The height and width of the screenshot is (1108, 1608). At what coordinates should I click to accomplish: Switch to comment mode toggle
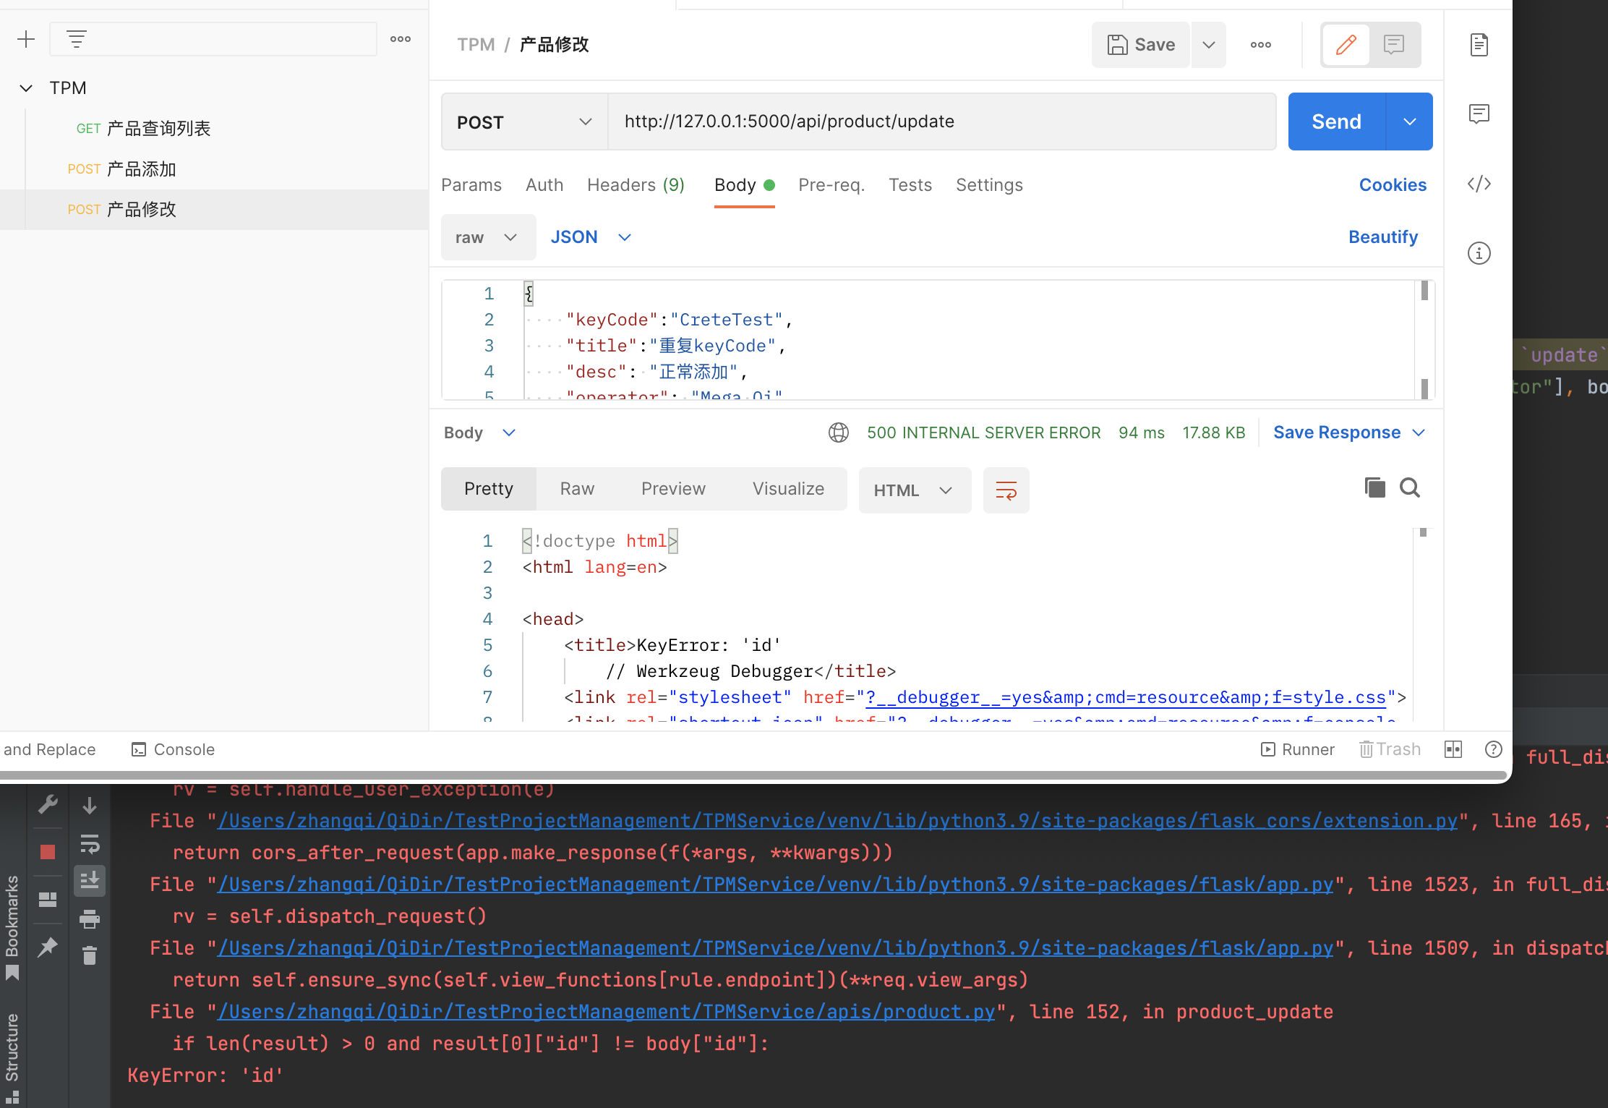coord(1394,45)
